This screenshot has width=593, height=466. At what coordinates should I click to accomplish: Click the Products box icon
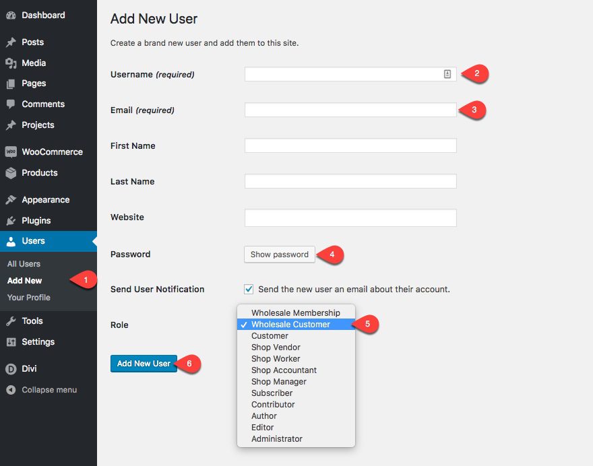click(x=11, y=173)
